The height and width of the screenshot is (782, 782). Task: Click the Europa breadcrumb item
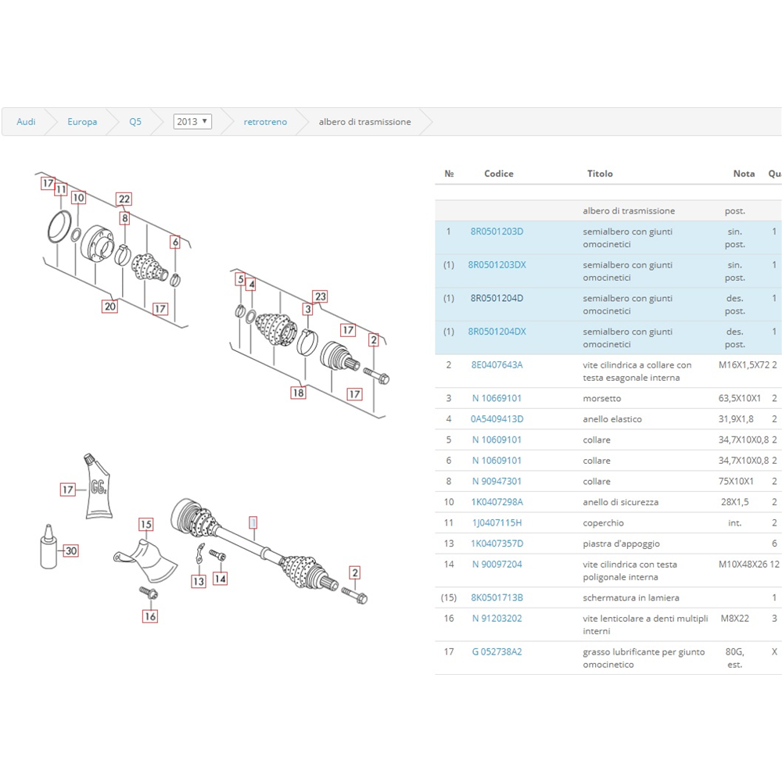[82, 122]
